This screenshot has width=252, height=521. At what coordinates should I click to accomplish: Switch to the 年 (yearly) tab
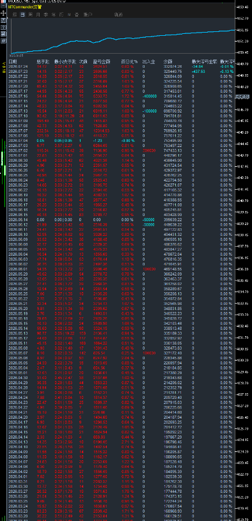point(54,15)
